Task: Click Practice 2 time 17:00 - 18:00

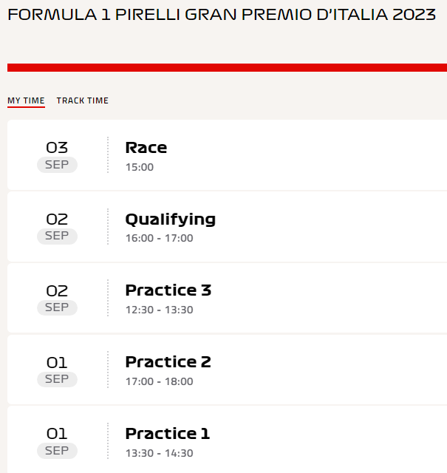Action: point(160,381)
